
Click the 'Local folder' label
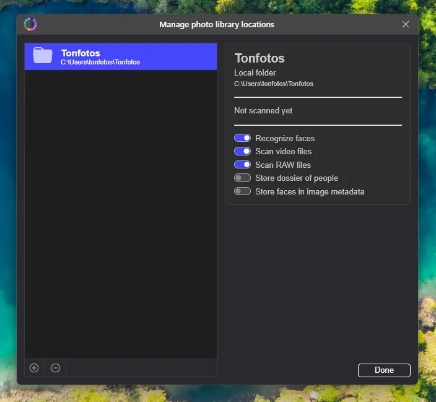(x=255, y=73)
